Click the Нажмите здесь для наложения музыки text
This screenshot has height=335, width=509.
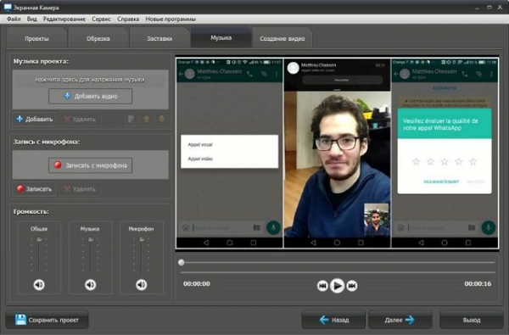point(90,80)
